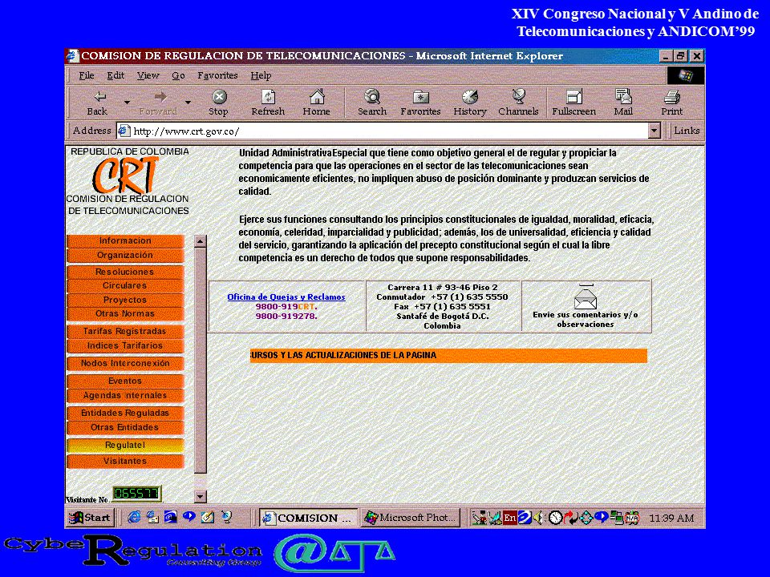770x577 pixels.
Task: Open the Windows Start menu
Action: [90, 518]
